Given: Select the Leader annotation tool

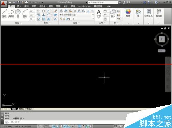Looking at the screenshot, I should 105,15.
